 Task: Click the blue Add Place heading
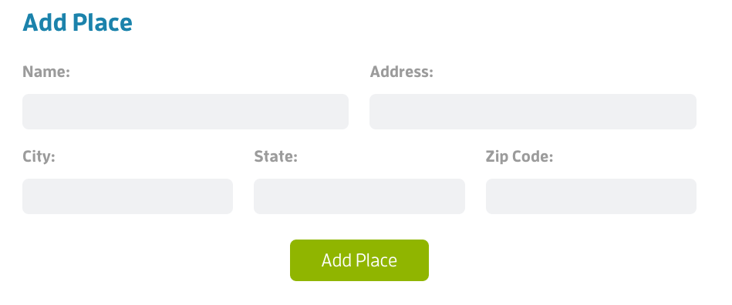click(x=77, y=22)
